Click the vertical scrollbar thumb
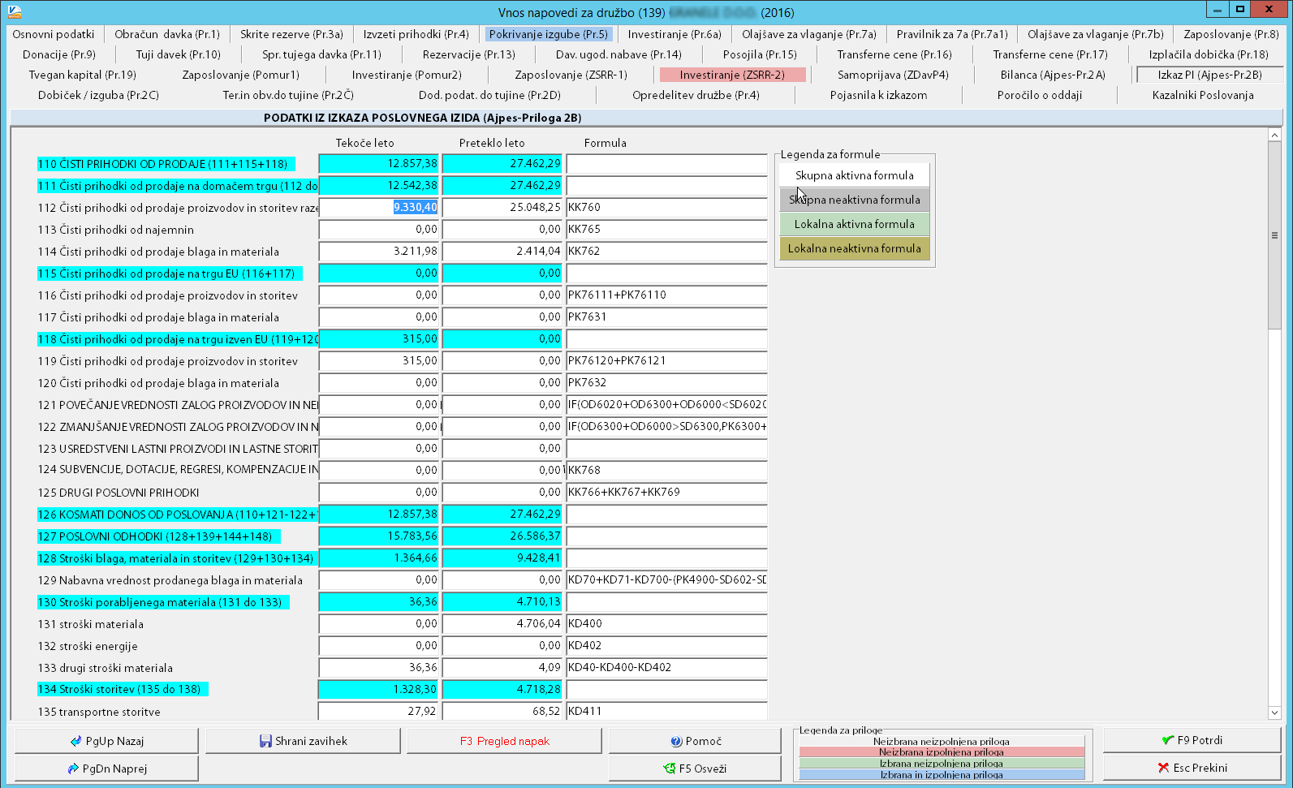This screenshot has height=788, width=1293. 1274,235
